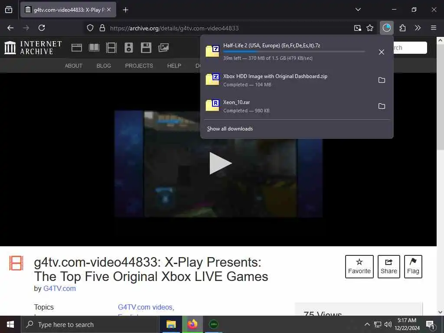Click the Internet Archive logo
This screenshot has height=333, width=444.
(x=33, y=48)
